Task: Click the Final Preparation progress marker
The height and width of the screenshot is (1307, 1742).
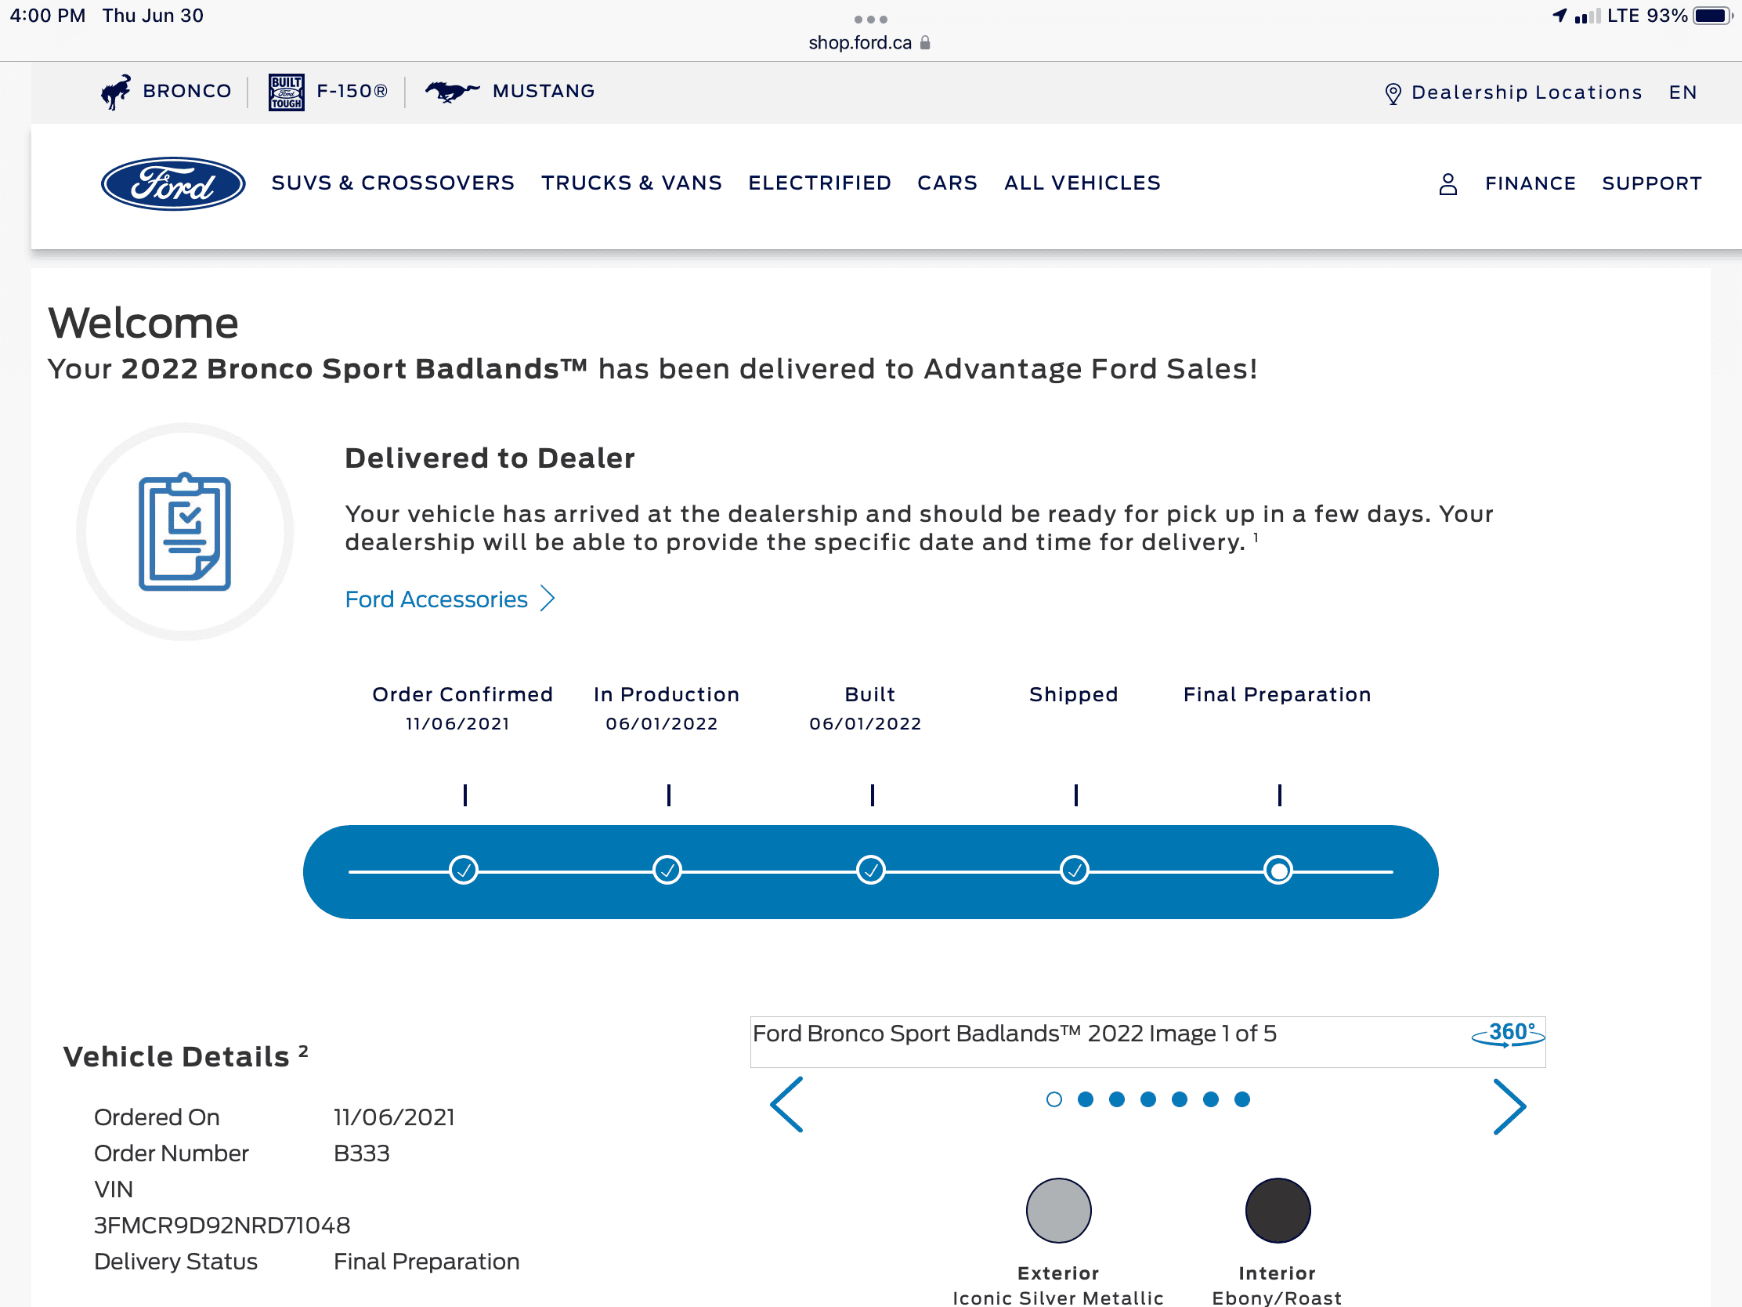Action: [1278, 871]
